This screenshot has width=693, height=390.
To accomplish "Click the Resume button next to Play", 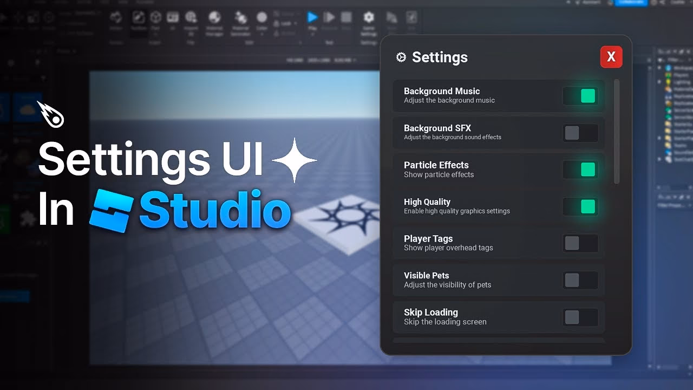I will tap(329, 21).
